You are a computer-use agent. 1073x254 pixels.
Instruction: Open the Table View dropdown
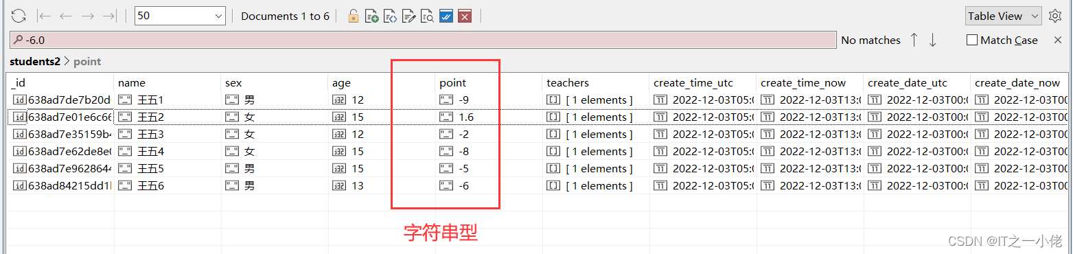tap(1004, 16)
